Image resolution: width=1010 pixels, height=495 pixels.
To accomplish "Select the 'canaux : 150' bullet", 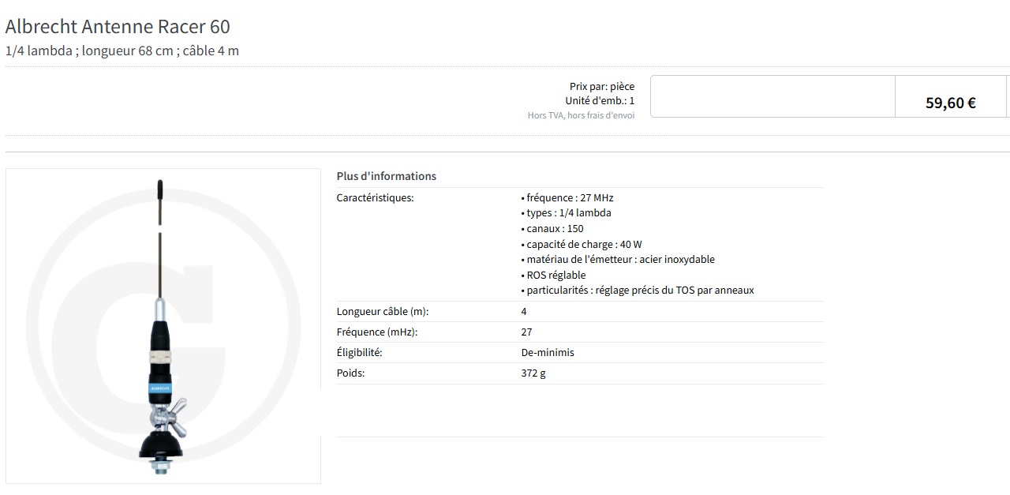I will point(552,228).
